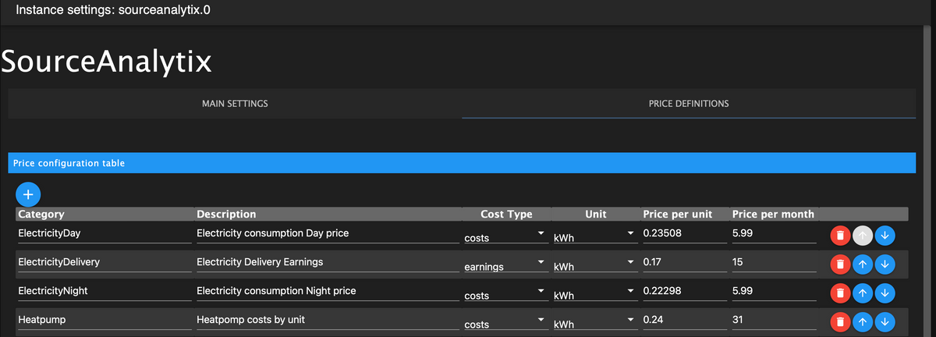Edit 'Electricity Delivery Earnings' description
This screenshot has height=337, width=936.
tap(328, 262)
